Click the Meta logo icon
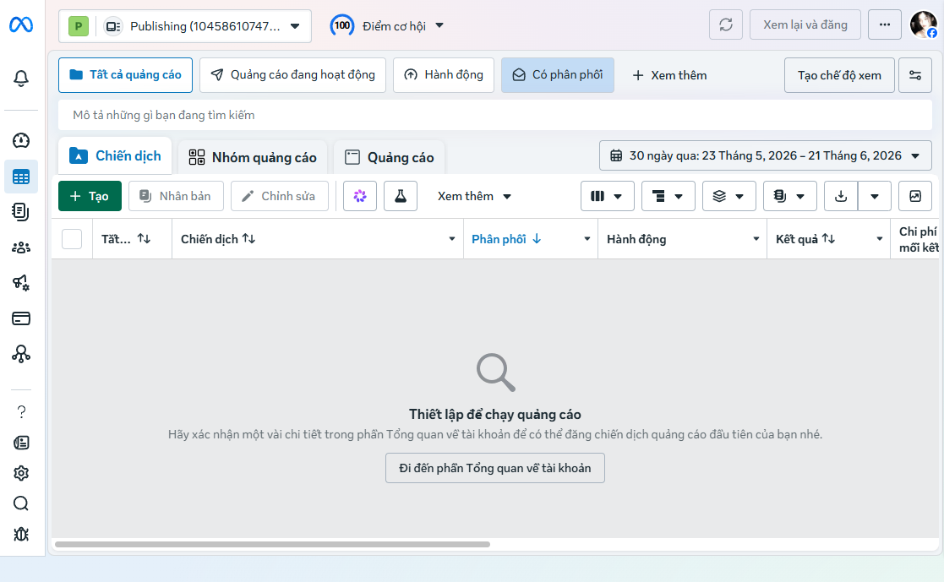Viewport: 944px width, 582px height. point(21,24)
